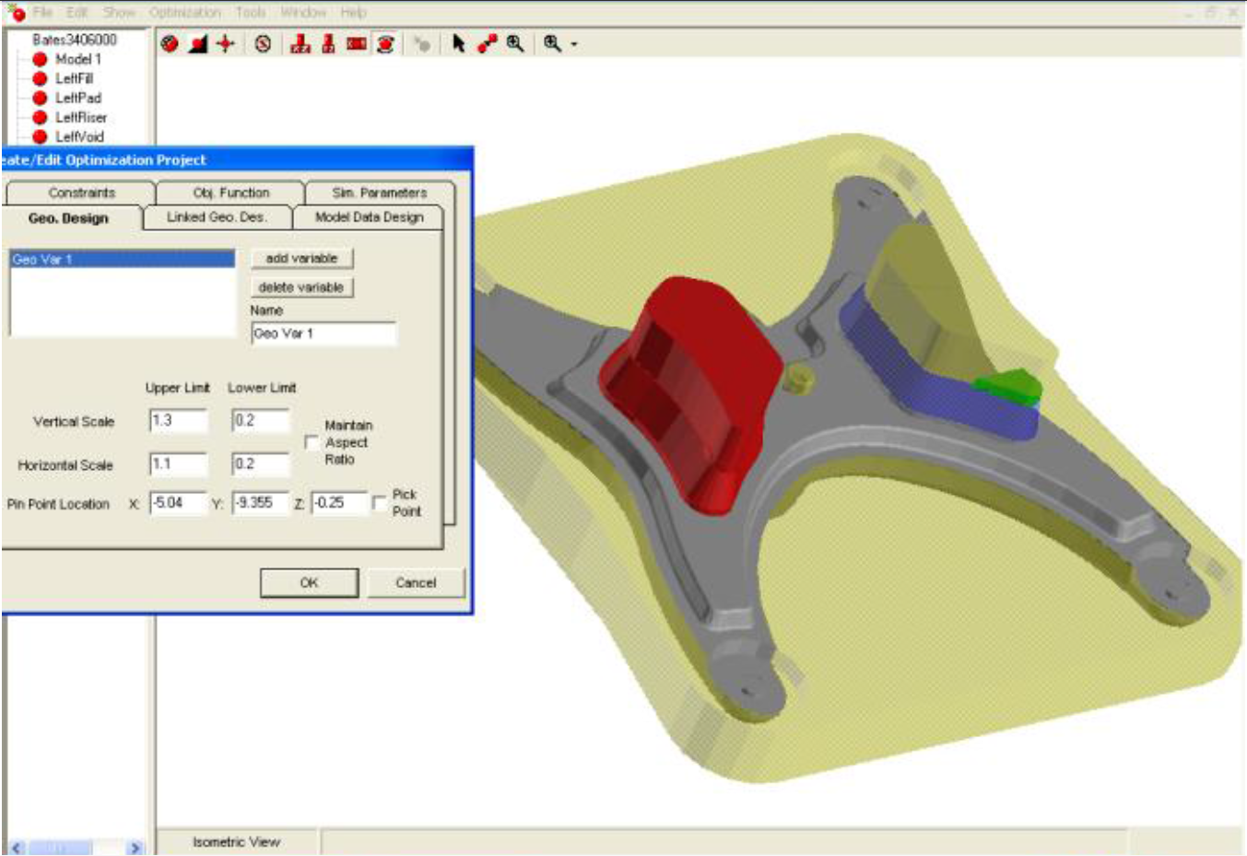Click the round compass-style toolbar icon

264,43
